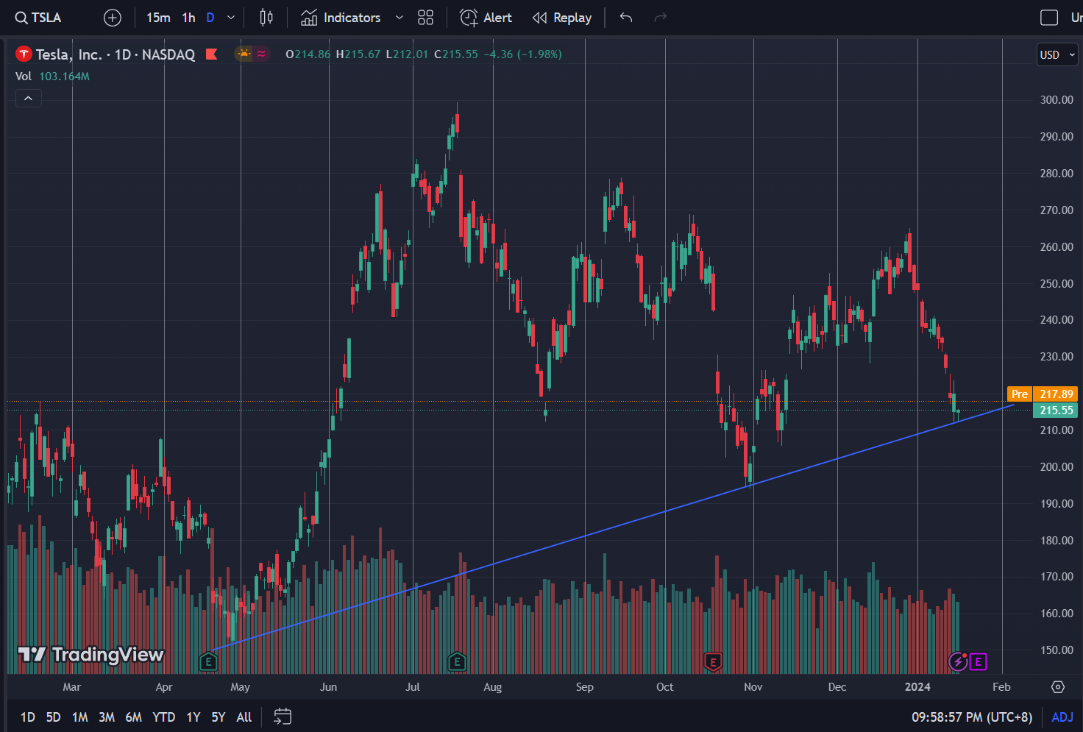Show All available data range
The image size is (1083, 732).
click(244, 717)
